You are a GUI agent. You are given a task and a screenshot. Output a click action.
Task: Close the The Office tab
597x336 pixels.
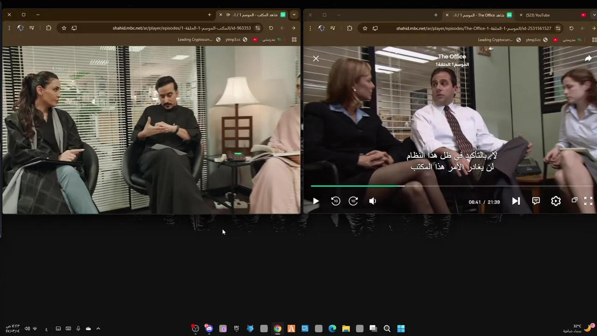447,15
